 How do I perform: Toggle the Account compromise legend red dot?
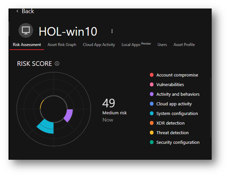(x=152, y=75)
